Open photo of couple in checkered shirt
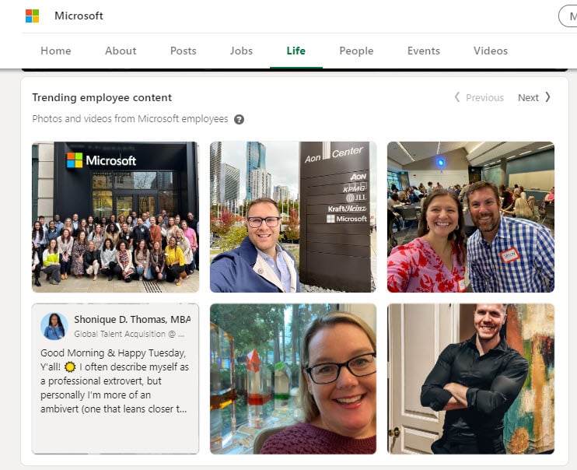 coord(470,217)
